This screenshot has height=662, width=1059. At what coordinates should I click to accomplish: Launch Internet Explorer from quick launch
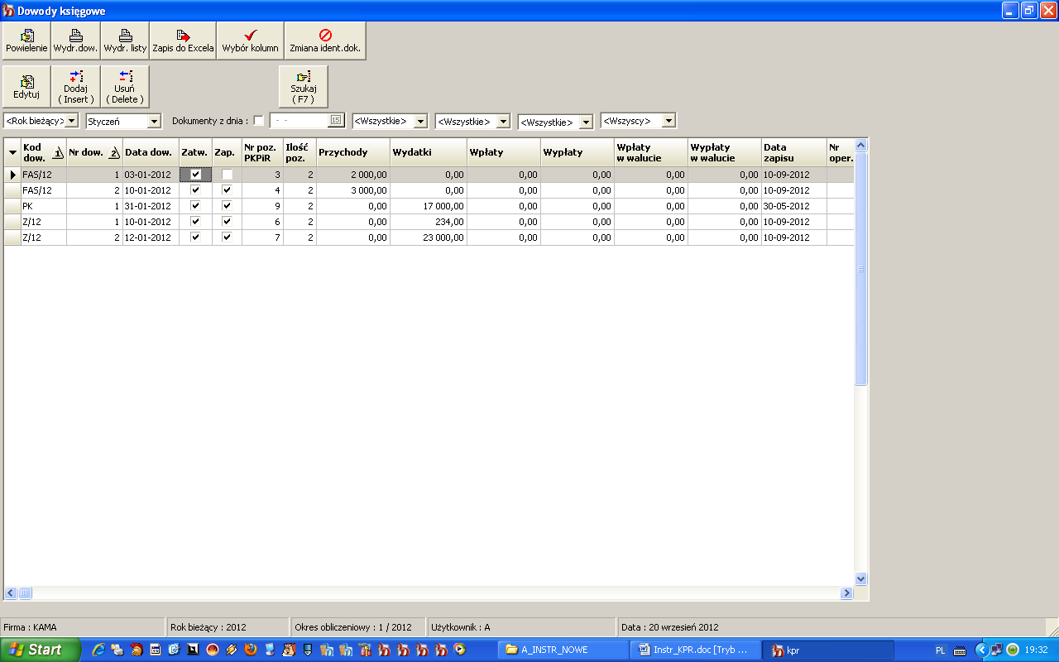pyautogui.click(x=98, y=650)
